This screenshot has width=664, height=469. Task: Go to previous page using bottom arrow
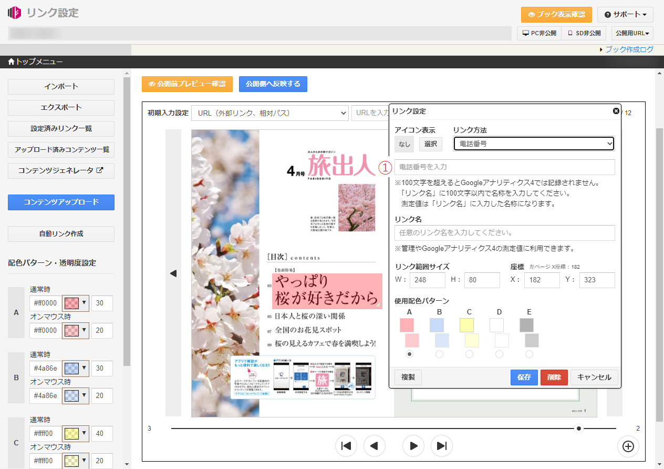tap(375, 446)
